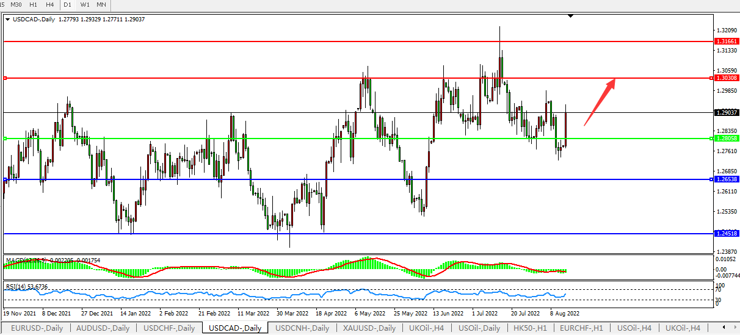Toggle the H1 timeframe button
The width and height of the screenshot is (740, 335).
pos(34,5)
